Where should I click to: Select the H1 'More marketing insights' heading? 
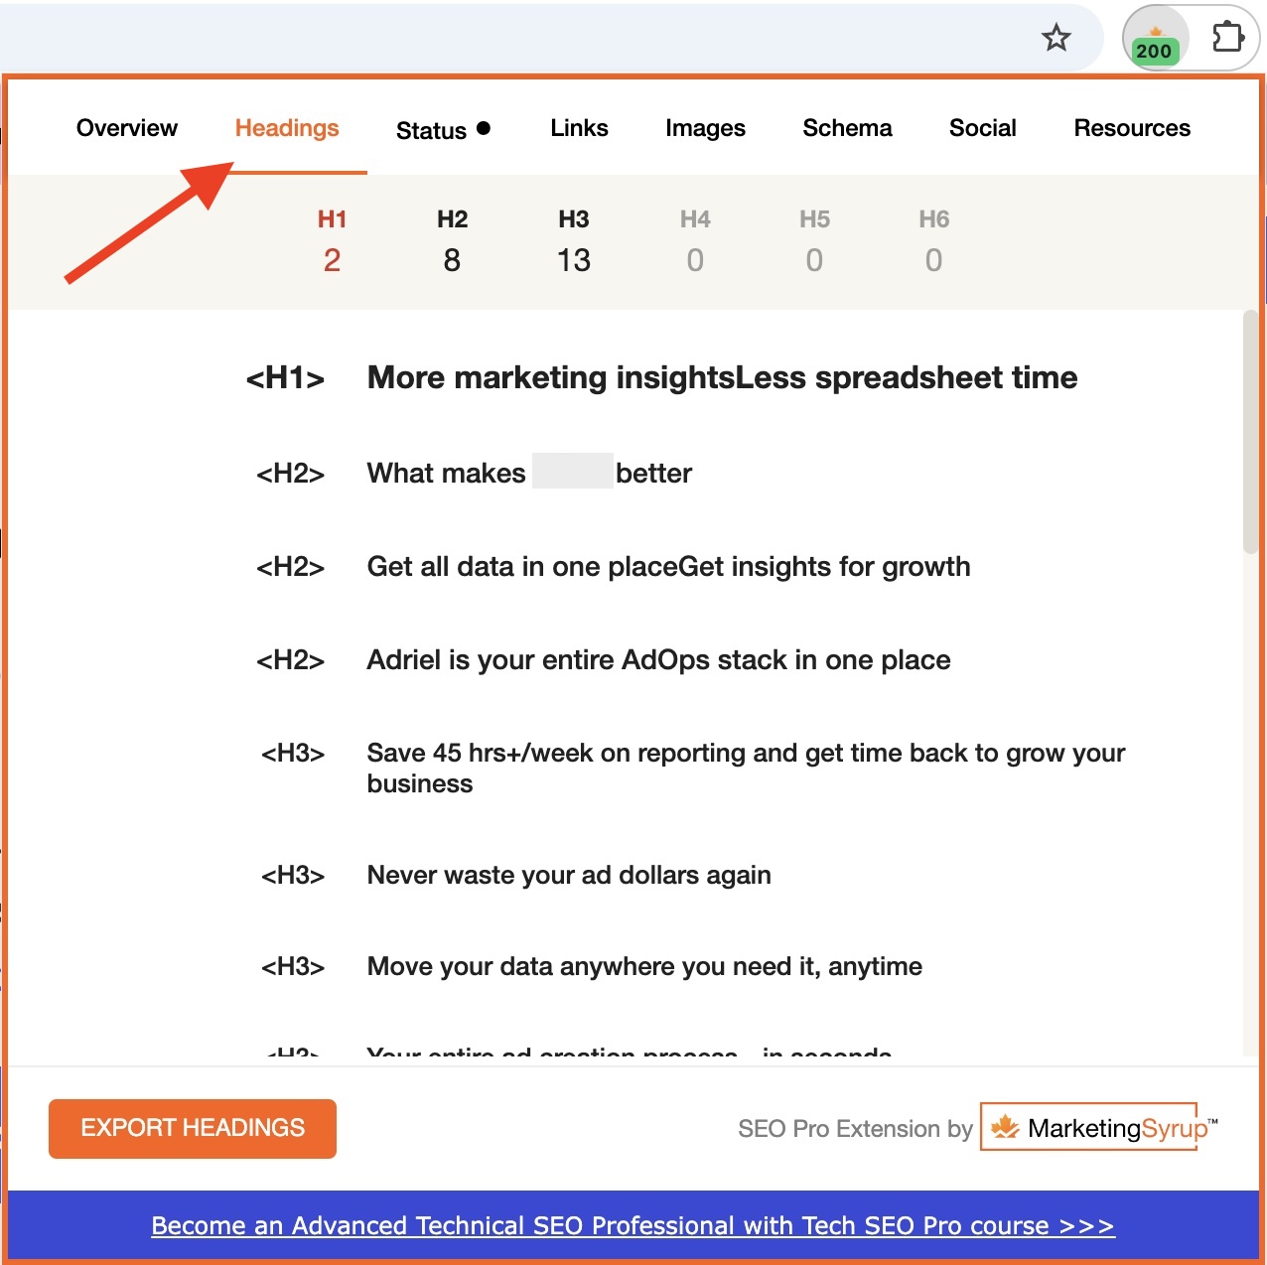click(x=722, y=378)
